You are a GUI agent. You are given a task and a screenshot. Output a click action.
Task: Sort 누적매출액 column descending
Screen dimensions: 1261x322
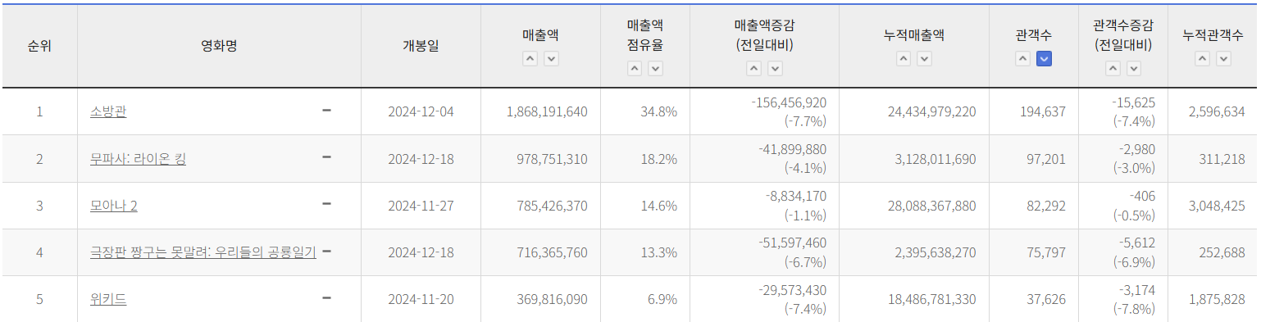click(x=924, y=58)
